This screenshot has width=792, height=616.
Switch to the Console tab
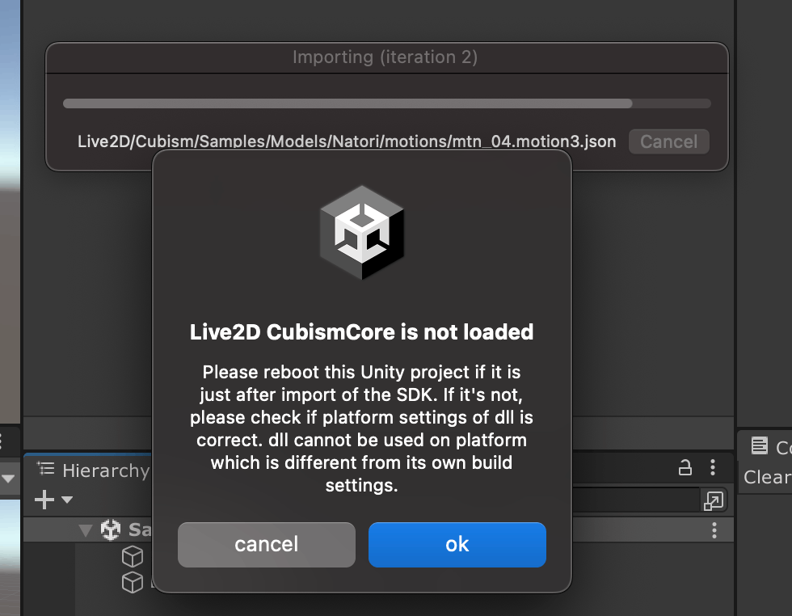coord(771,447)
